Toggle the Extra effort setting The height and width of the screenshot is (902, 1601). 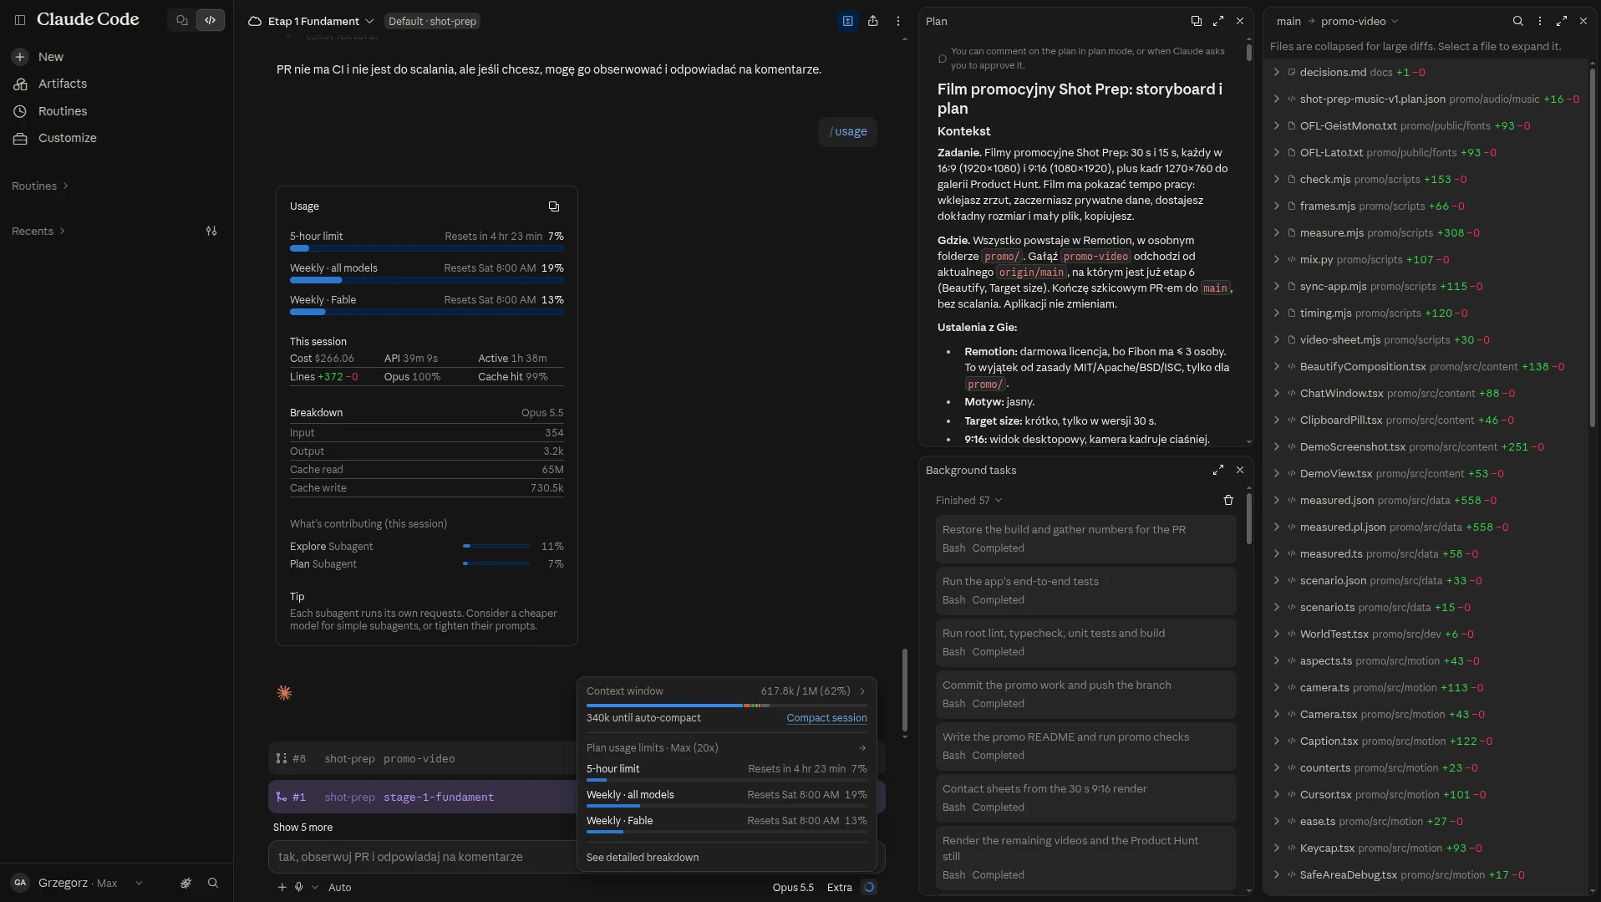coord(839,888)
